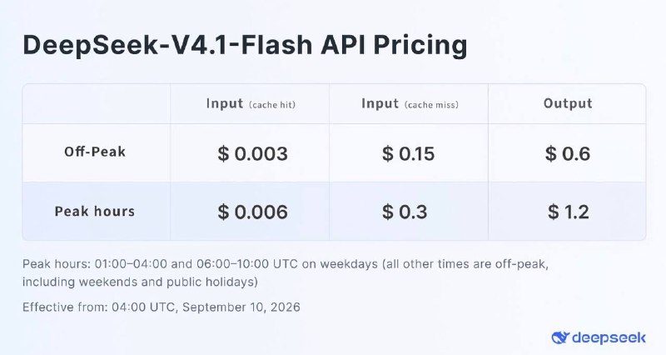Click the $ 1.2 peak output price
This screenshot has height=355, width=666.
[569, 212]
